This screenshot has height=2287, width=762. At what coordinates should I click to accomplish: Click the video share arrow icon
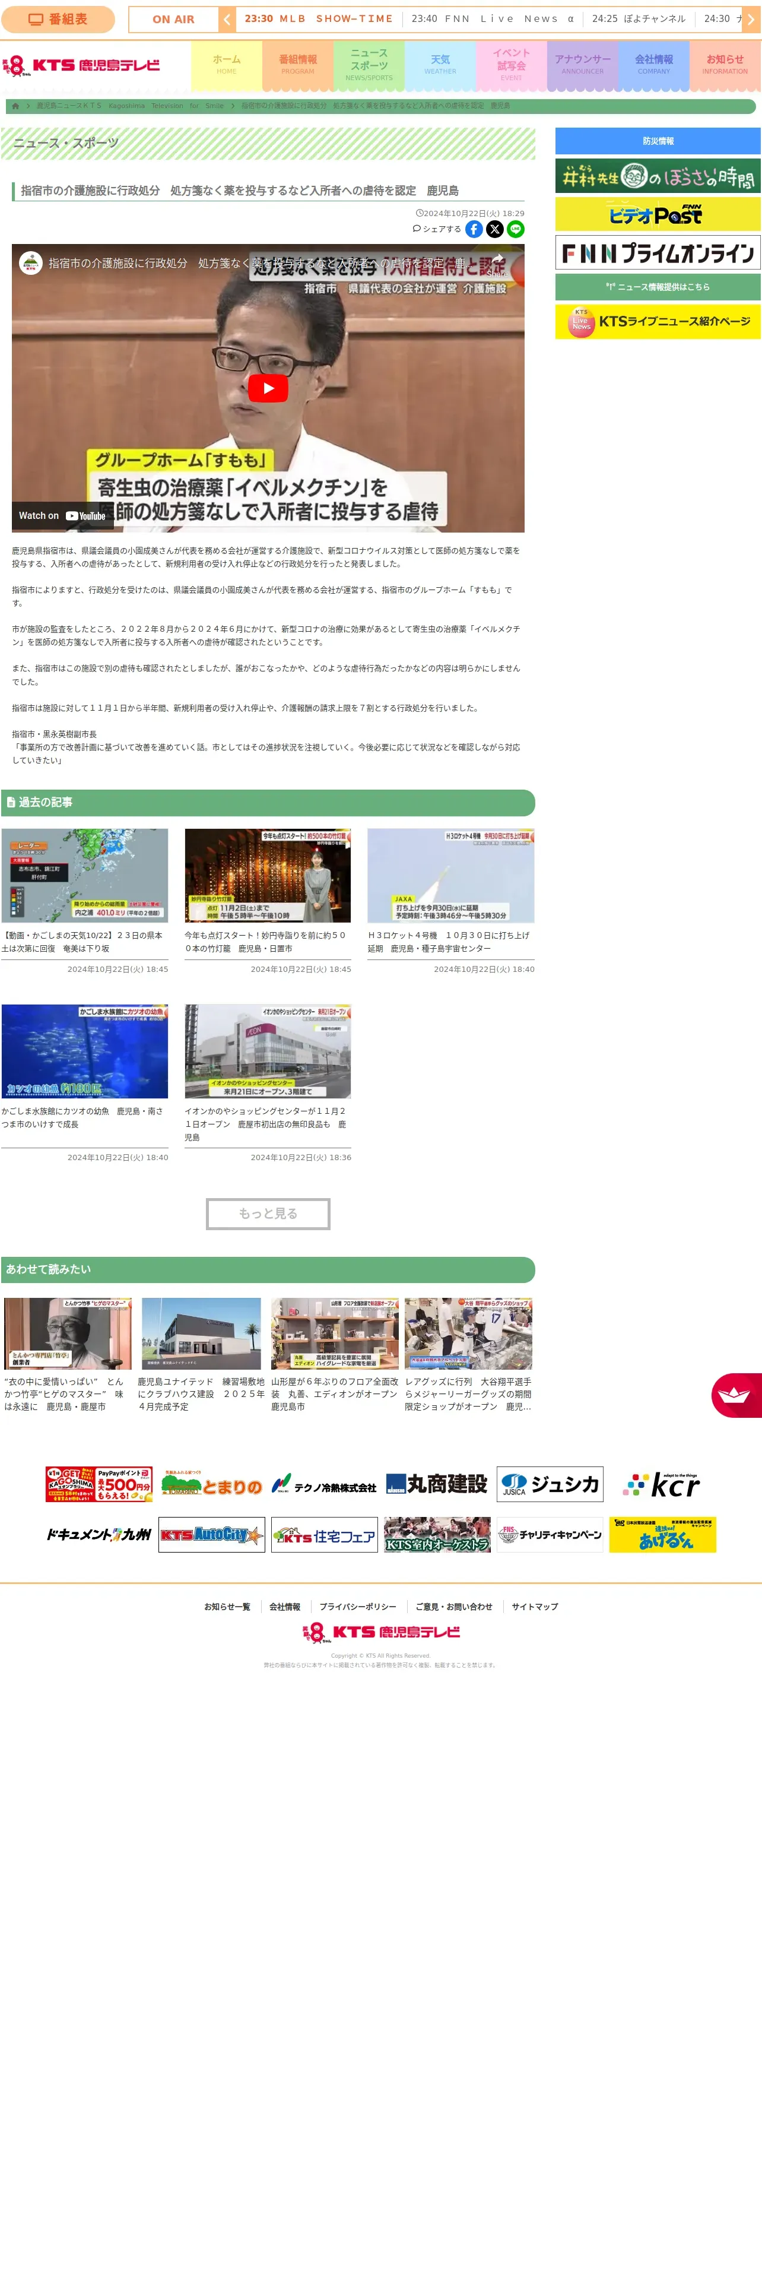498,263
